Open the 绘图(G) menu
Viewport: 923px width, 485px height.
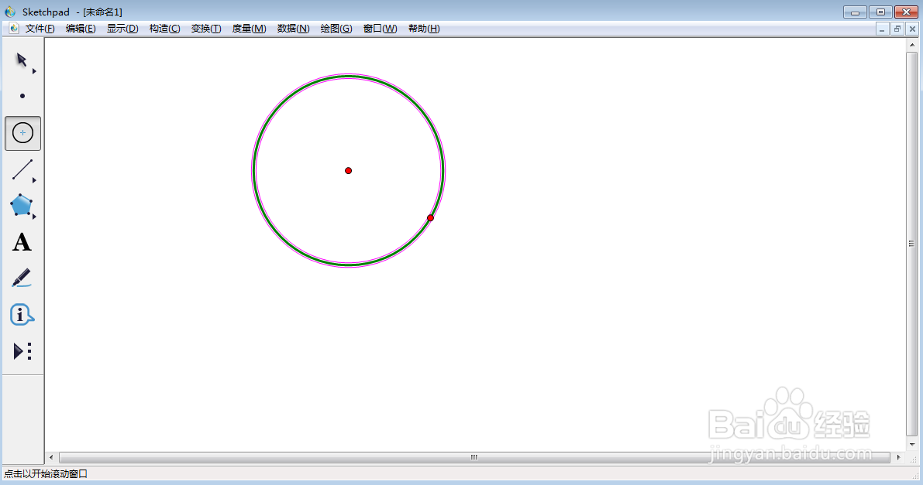pyautogui.click(x=336, y=28)
